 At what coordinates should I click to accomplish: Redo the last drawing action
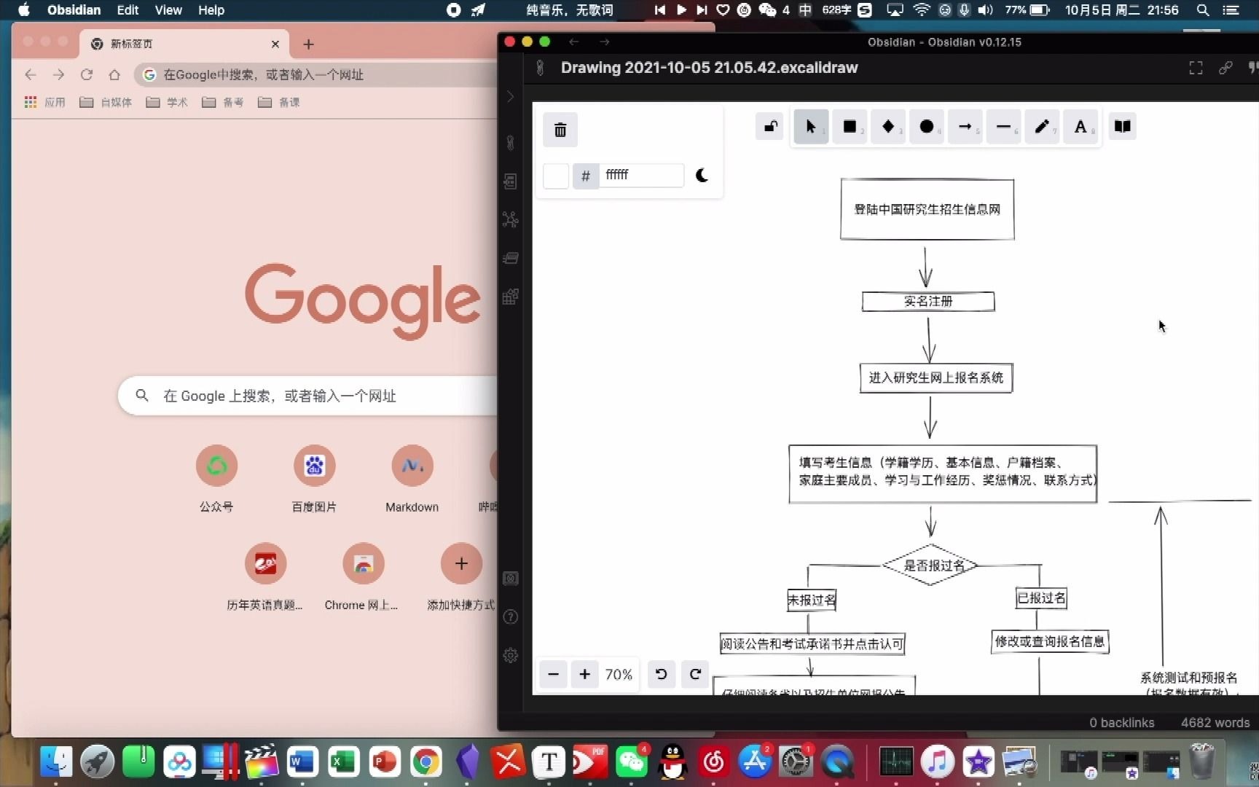pyautogui.click(x=696, y=674)
